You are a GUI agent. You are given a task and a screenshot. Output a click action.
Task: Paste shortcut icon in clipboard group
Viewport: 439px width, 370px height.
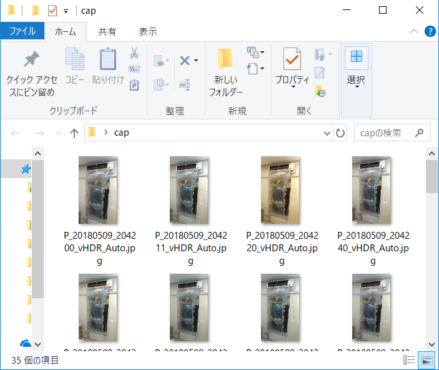pyautogui.click(x=134, y=85)
